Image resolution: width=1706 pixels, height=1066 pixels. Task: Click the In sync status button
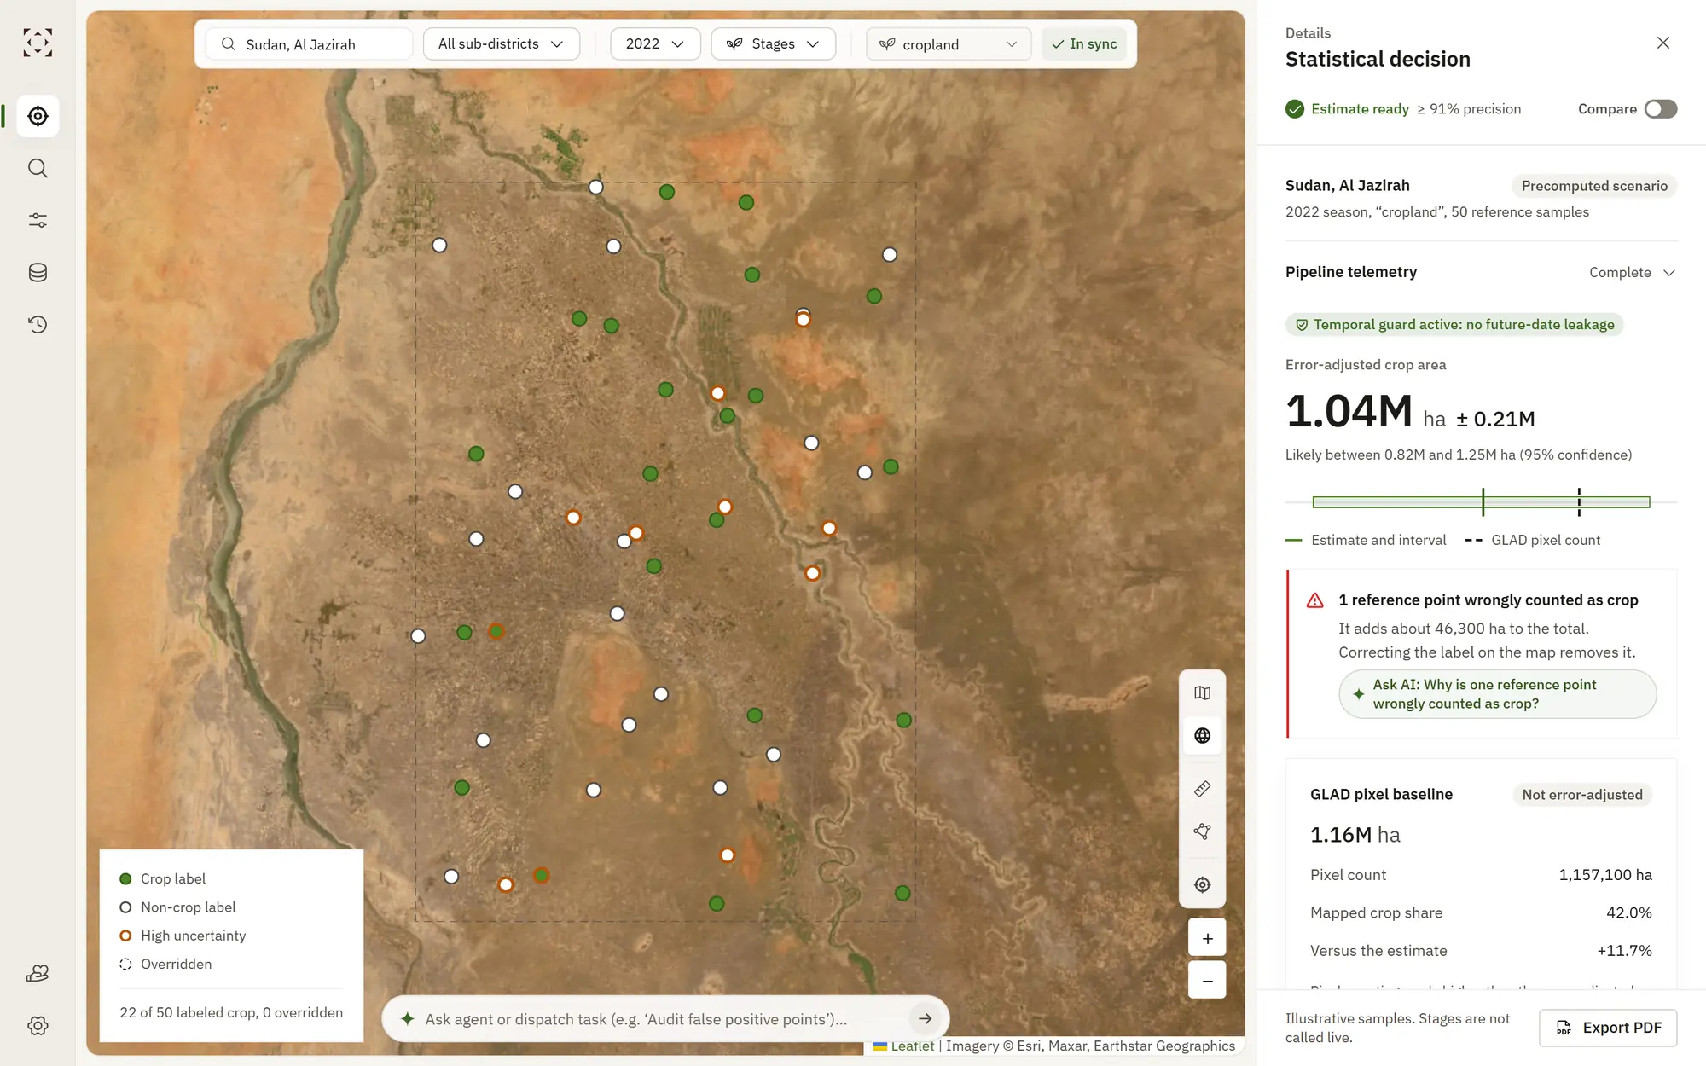pos(1084,43)
